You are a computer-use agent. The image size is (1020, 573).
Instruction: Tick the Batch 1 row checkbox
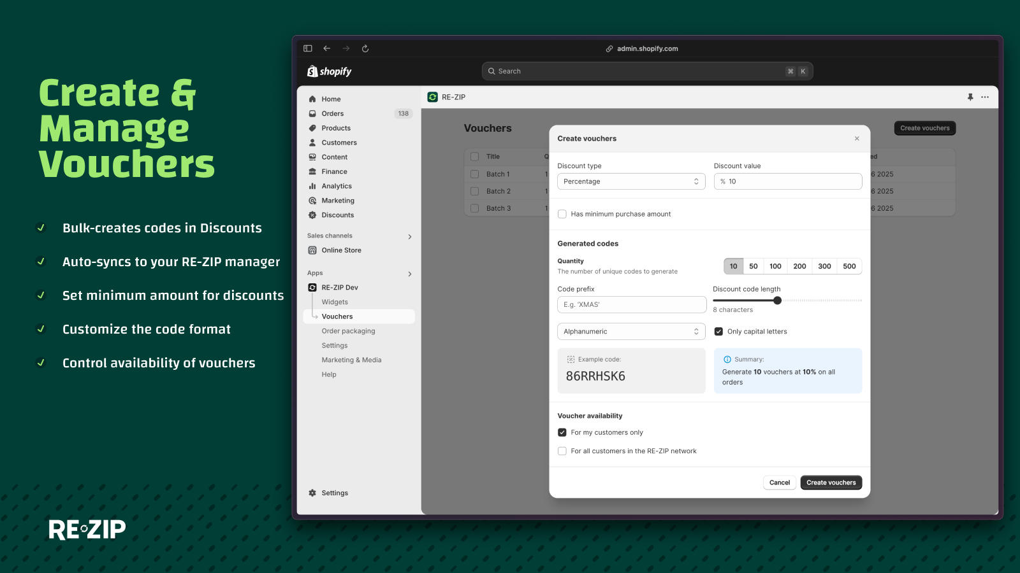[x=474, y=174]
